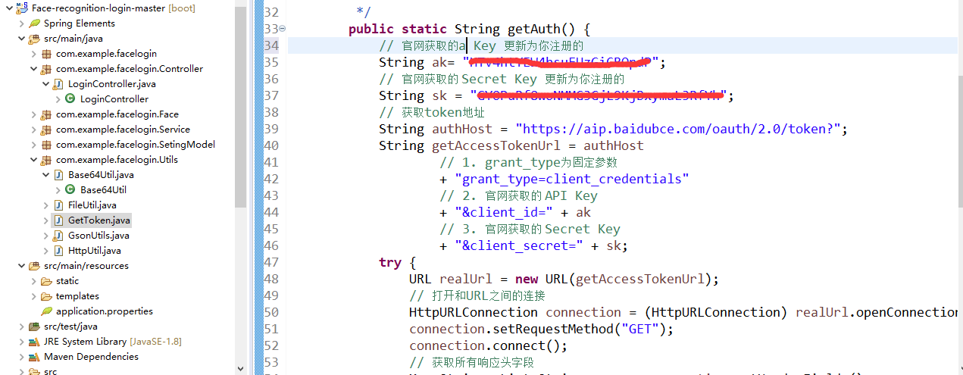Click the try keyword on line 47
The width and height of the screenshot is (963, 375).
click(x=390, y=262)
